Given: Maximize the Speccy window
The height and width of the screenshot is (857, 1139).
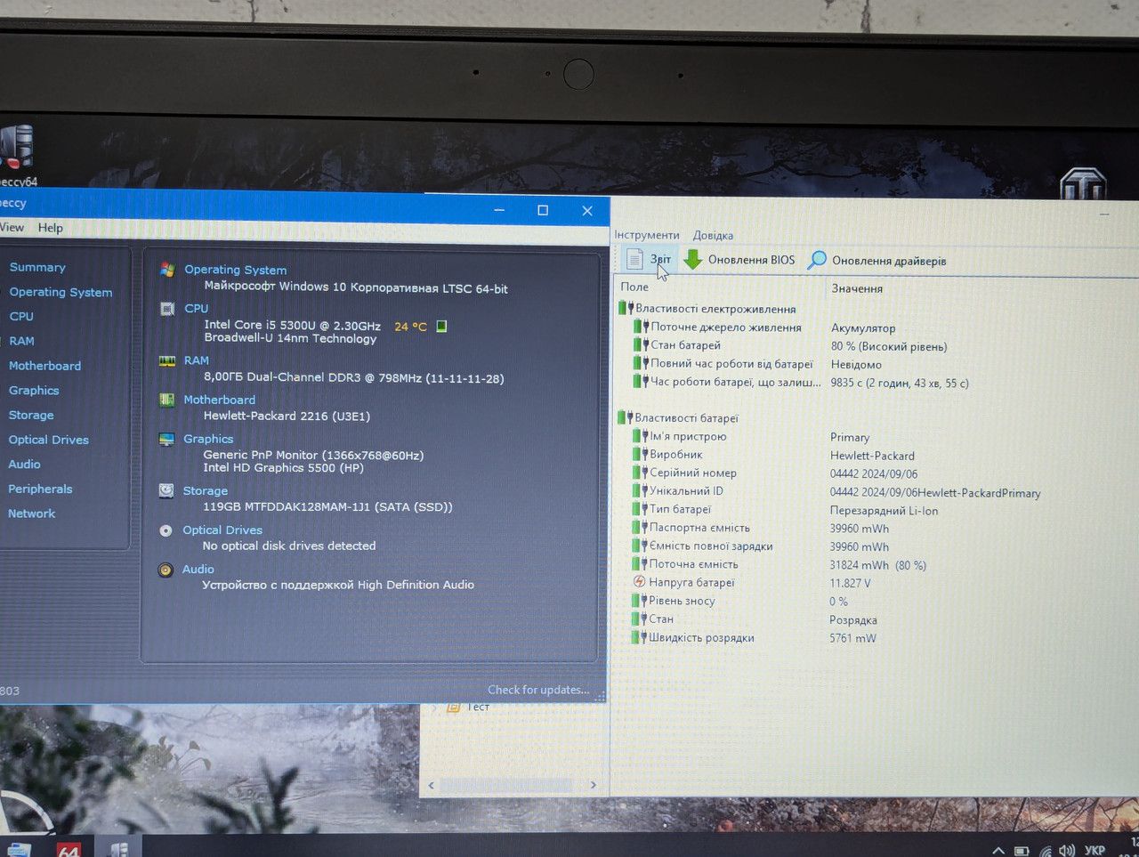Looking at the screenshot, I should pyautogui.click(x=543, y=210).
